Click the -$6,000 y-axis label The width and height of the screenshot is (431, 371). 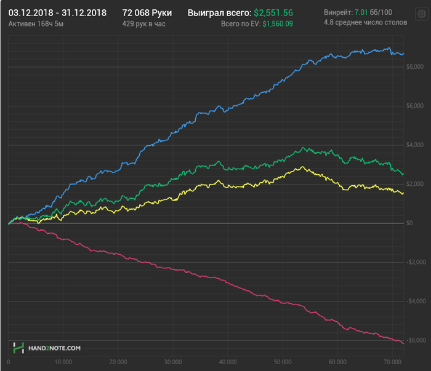(416, 340)
